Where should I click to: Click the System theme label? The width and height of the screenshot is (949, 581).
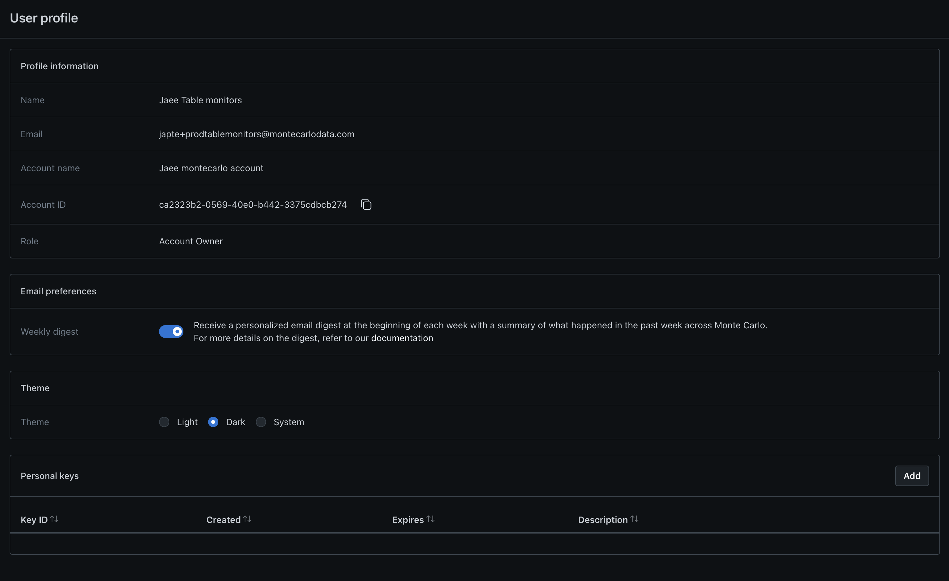[289, 422]
